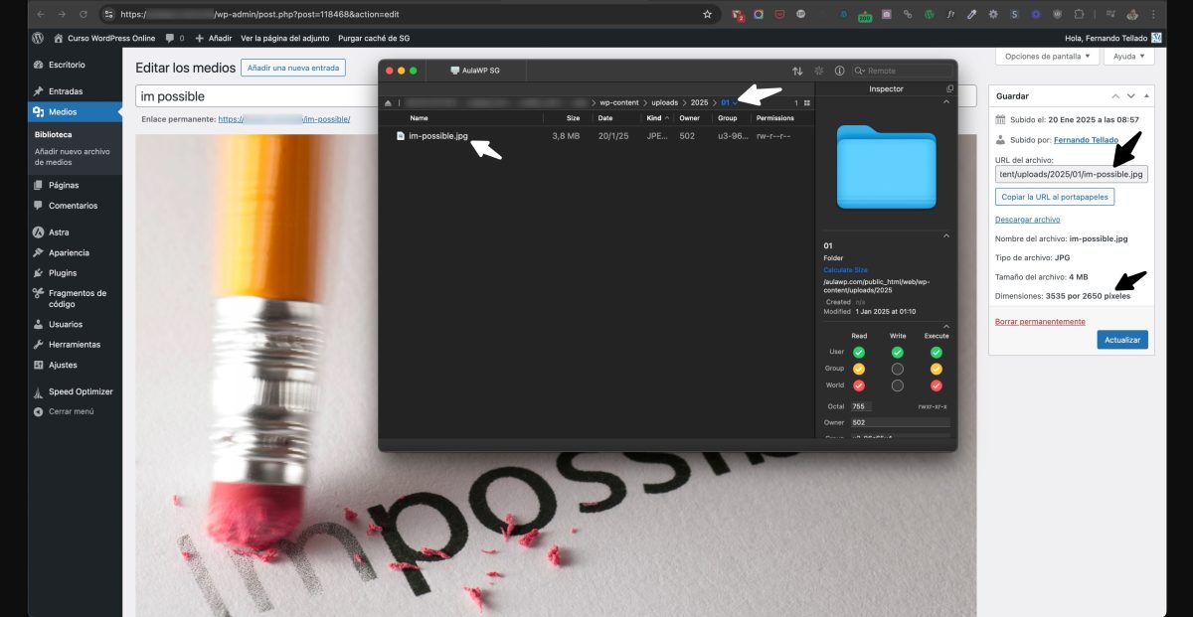Click Añadir una nueva entrada button
The height and width of the screenshot is (617, 1193).
click(292, 68)
